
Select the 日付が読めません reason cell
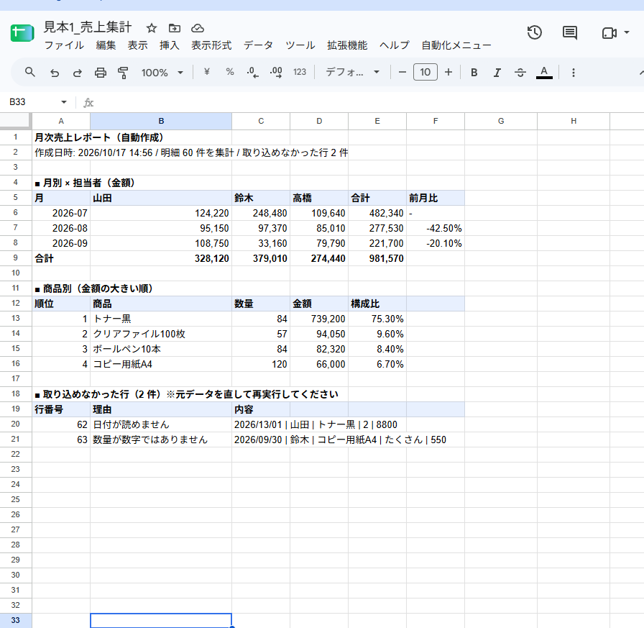click(x=160, y=424)
